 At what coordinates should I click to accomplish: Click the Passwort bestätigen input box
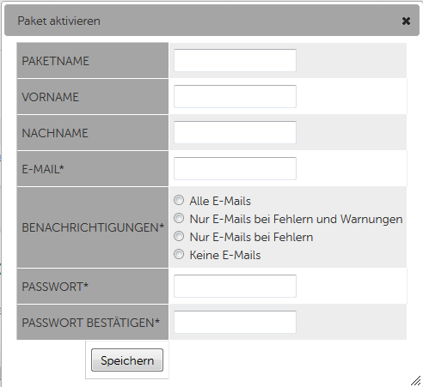[x=235, y=322]
